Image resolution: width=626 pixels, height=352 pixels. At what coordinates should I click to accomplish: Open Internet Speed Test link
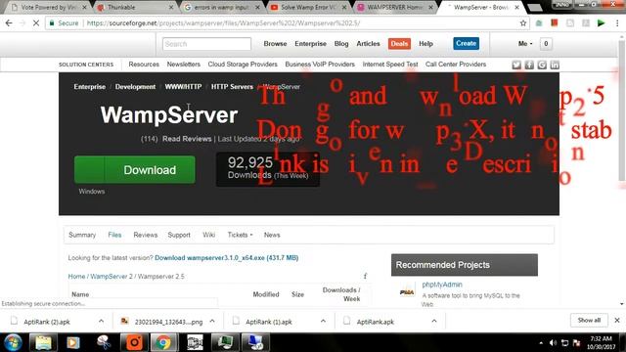(x=390, y=64)
